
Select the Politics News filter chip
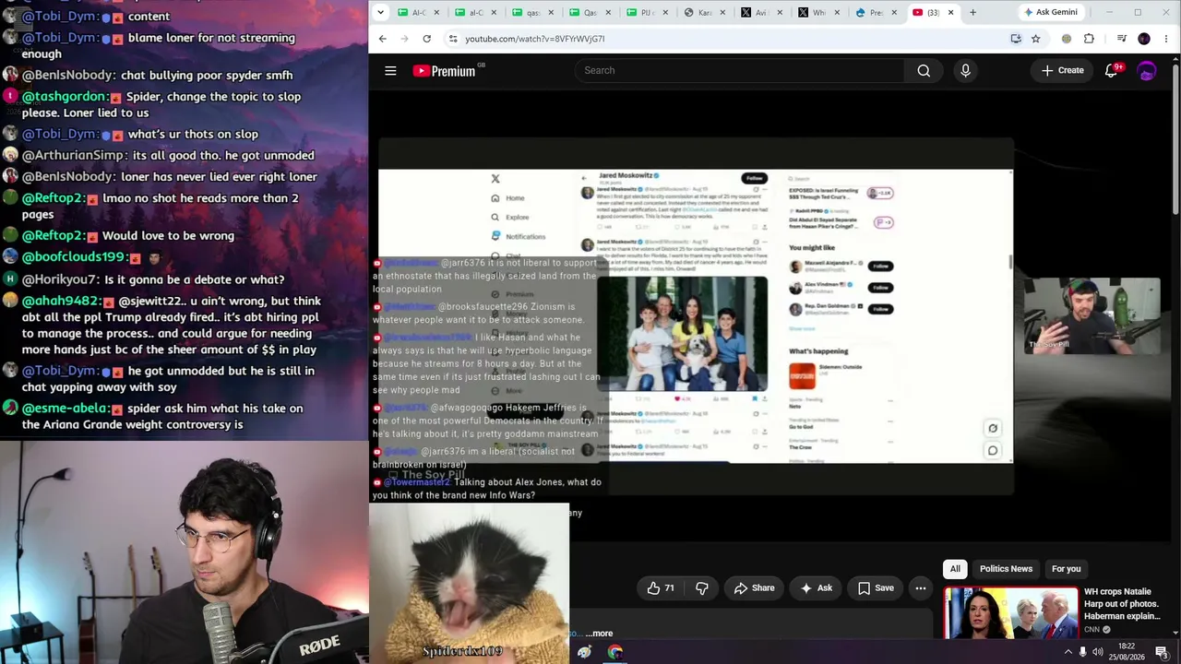1006,569
